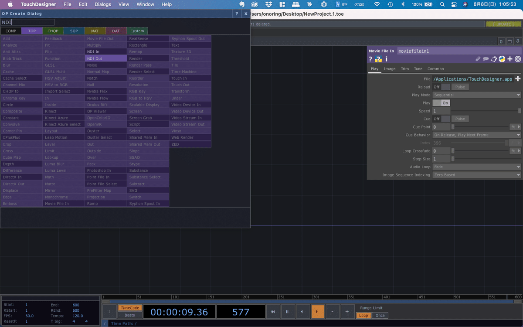Image resolution: width=523 pixels, height=327 pixels.
Task: Click the comment speech bubble icon
Action: [486, 59]
